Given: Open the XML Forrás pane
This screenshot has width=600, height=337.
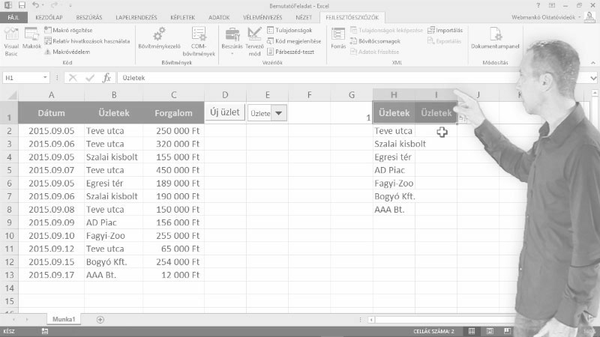Looking at the screenshot, I should point(338,38).
